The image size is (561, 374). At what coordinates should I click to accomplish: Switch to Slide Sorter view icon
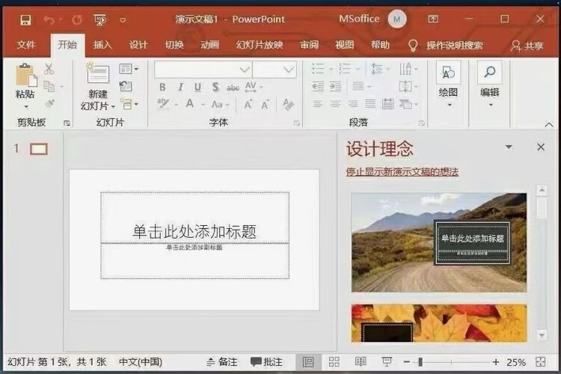334,362
